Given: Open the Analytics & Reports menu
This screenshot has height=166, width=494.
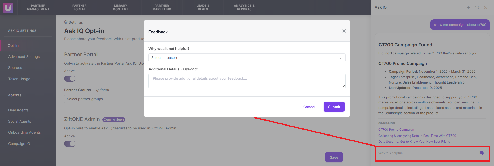Looking at the screenshot, I should (x=244, y=7).
